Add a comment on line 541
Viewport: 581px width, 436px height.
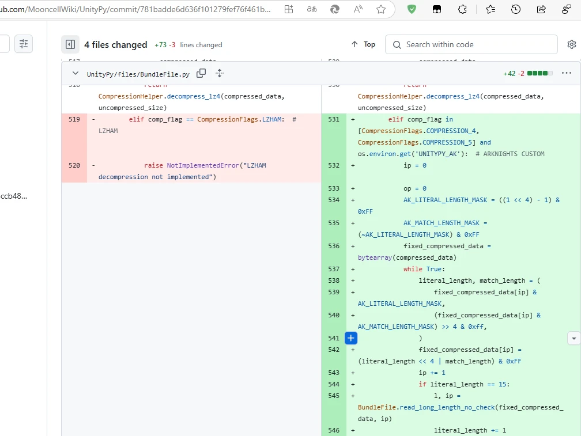tap(351, 338)
